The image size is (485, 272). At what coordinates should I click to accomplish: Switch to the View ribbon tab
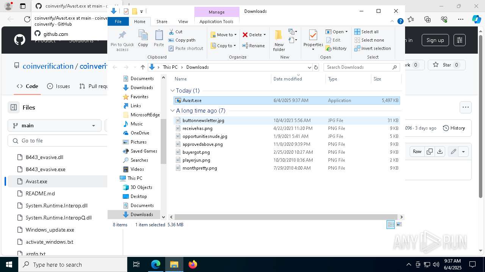pyautogui.click(x=183, y=22)
